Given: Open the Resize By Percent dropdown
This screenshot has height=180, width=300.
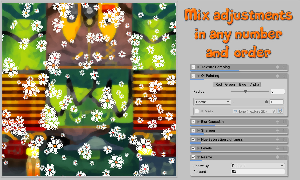Looking at the screenshot, I should (258, 166).
